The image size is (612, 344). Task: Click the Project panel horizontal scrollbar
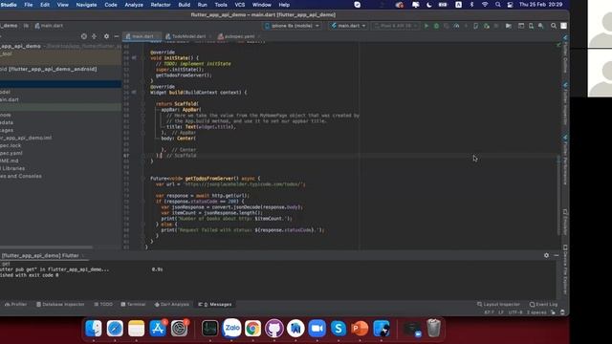tap(47, 247)
